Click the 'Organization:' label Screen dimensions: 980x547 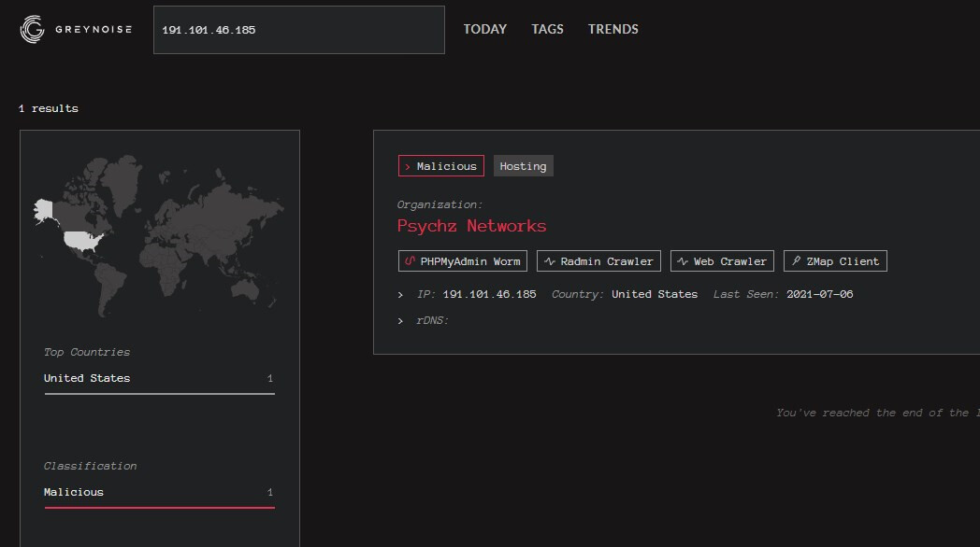click(x=440, y=204)
